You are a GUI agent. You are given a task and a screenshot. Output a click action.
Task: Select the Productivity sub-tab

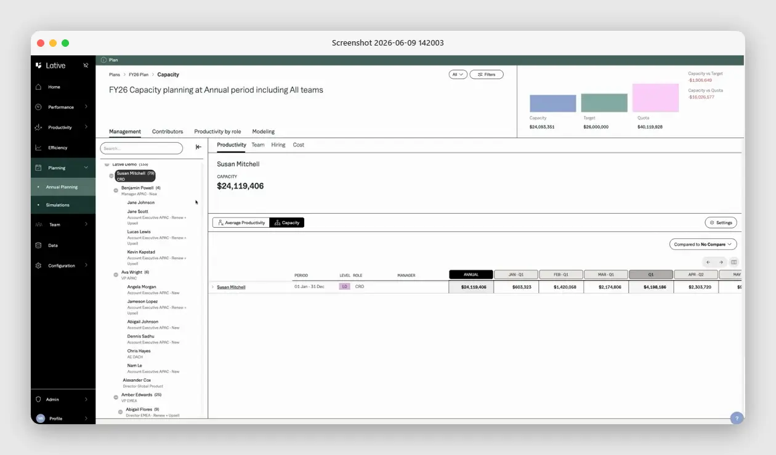pos(232,145)
